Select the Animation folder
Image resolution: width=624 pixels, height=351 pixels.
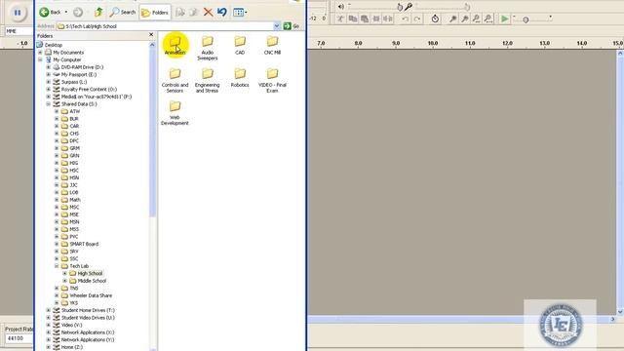[x=175, y=46]
